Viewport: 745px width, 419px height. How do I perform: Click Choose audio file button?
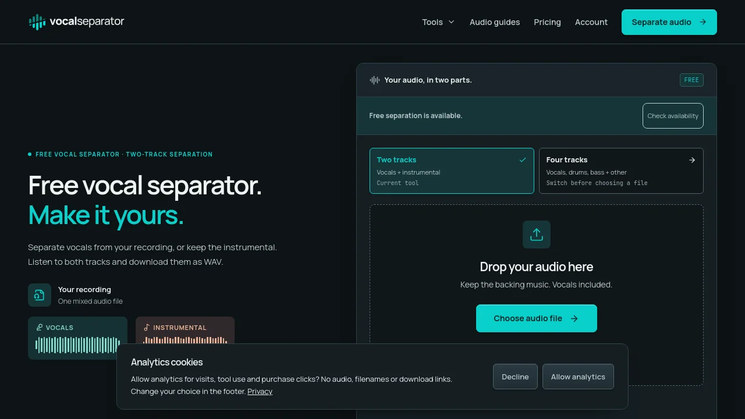[x=537, y=318]
